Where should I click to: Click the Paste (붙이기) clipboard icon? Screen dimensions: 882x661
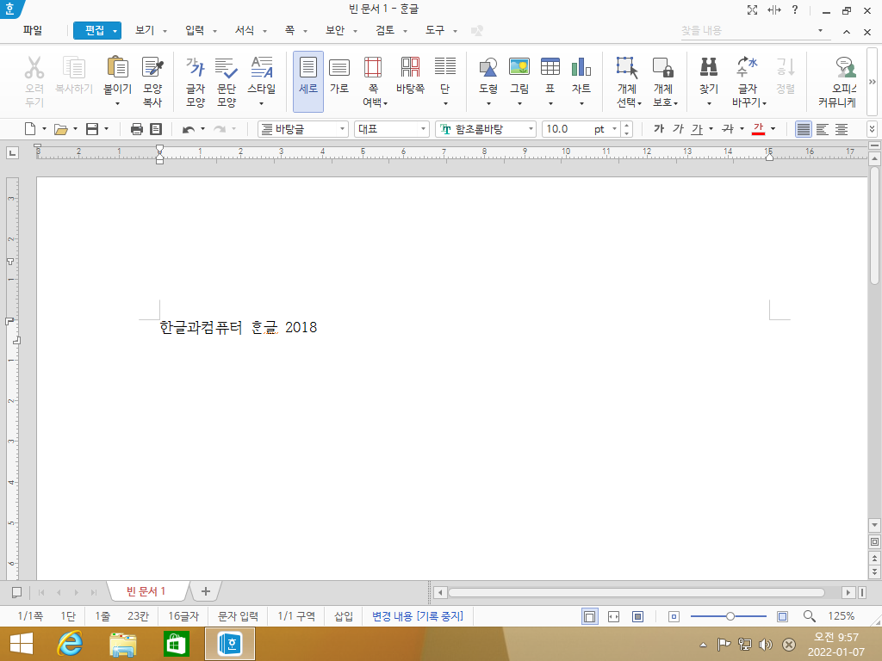coord(117,67)
